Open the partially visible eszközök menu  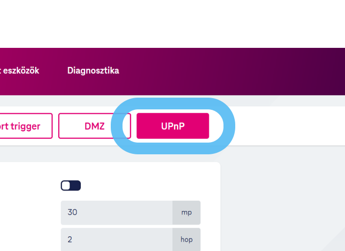click(x=21, y=71)
